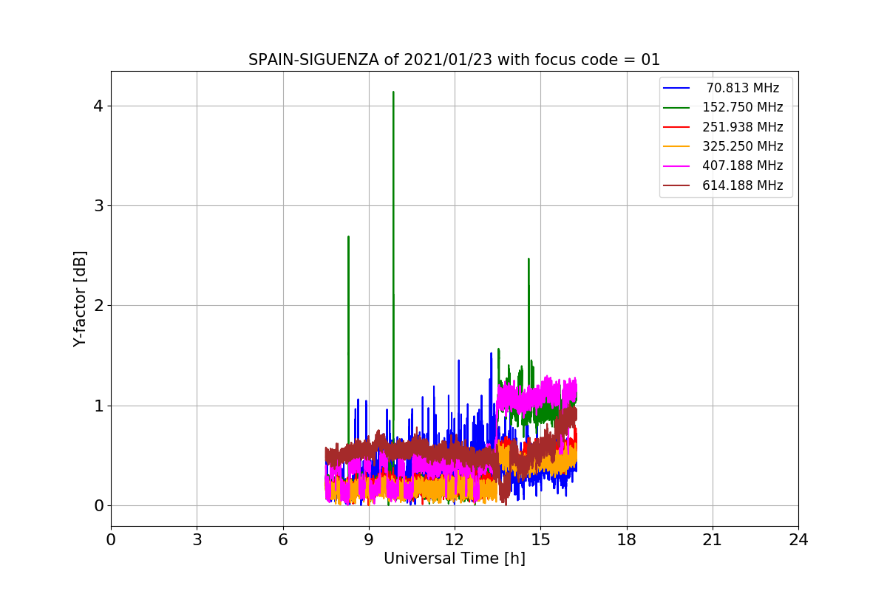The width and height of the screenshot is (887, 591).
Task: Select the 152.750 MHz legend label
Action: click(743, 107)
